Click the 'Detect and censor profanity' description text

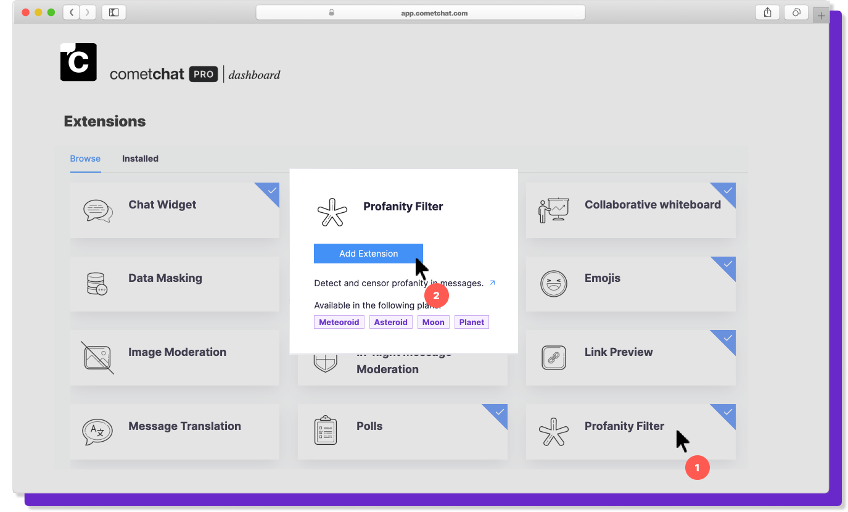pyautogui.click(x=398, y=283)
